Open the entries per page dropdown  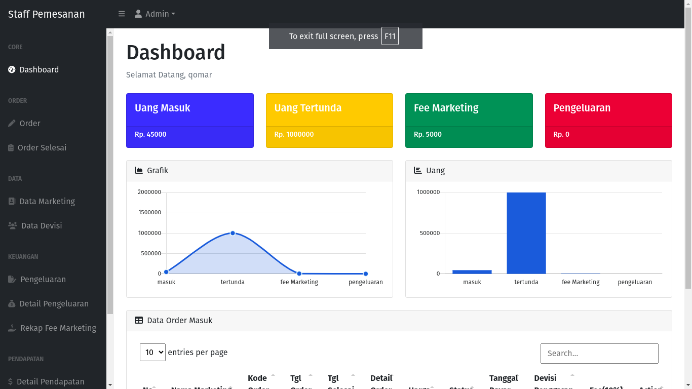coord(152,353)
